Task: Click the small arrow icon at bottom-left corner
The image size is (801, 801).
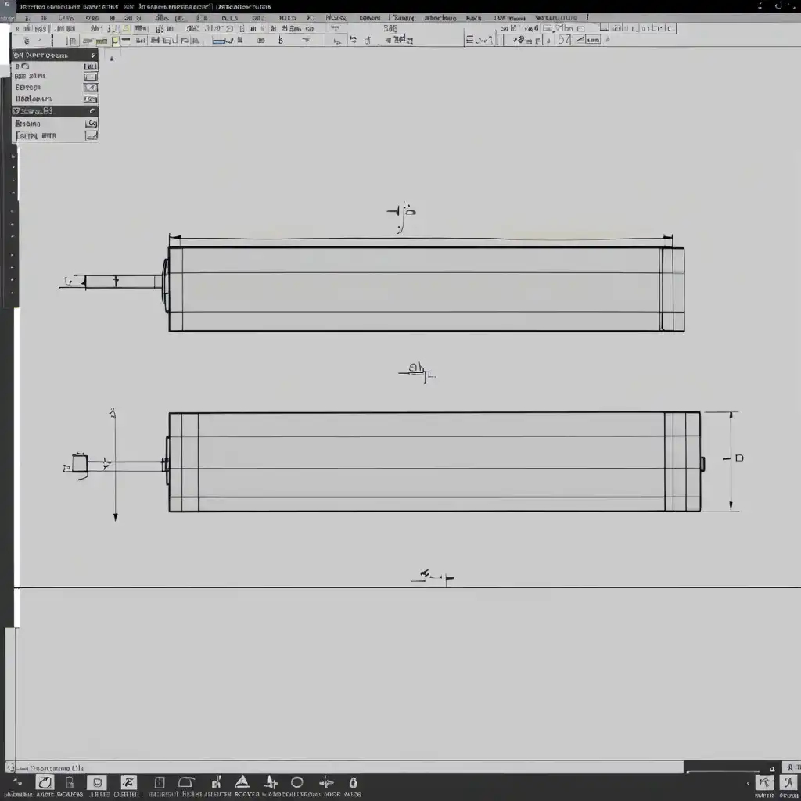Action: pyautogui.click(x=17, y=782)
